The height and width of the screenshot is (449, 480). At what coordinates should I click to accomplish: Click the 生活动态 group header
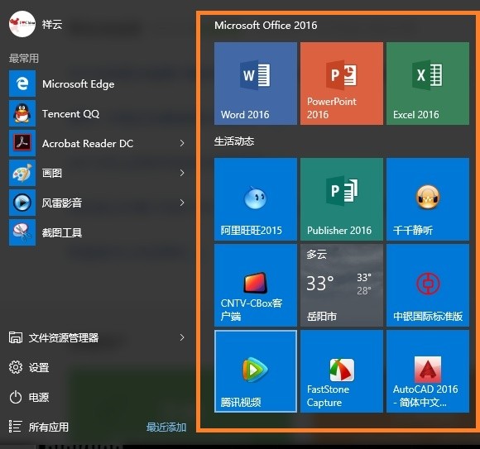(234, 141)
